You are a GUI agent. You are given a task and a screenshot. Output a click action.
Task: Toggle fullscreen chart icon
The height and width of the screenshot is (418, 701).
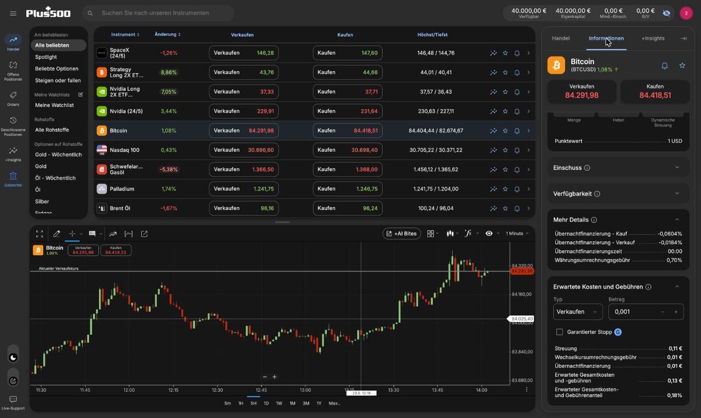(39, 234)
